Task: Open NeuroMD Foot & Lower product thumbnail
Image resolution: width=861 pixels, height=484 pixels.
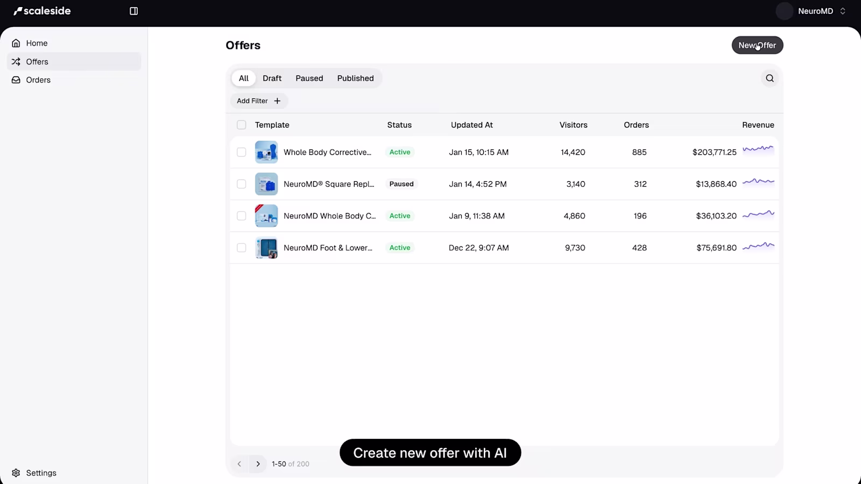Action: (x=266, y=247)
